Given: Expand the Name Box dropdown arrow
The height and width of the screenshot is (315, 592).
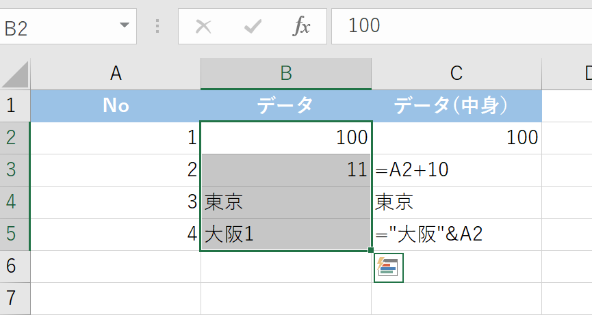Looking at the screenshot, I should click(124, 26).
